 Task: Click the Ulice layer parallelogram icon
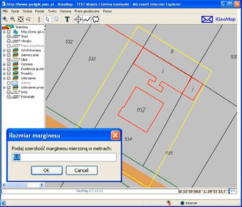pos(16,60)
